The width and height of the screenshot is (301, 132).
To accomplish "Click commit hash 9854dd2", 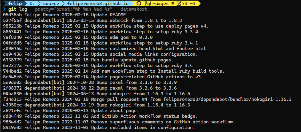I will pyautogui.click(x=12, y=122).
